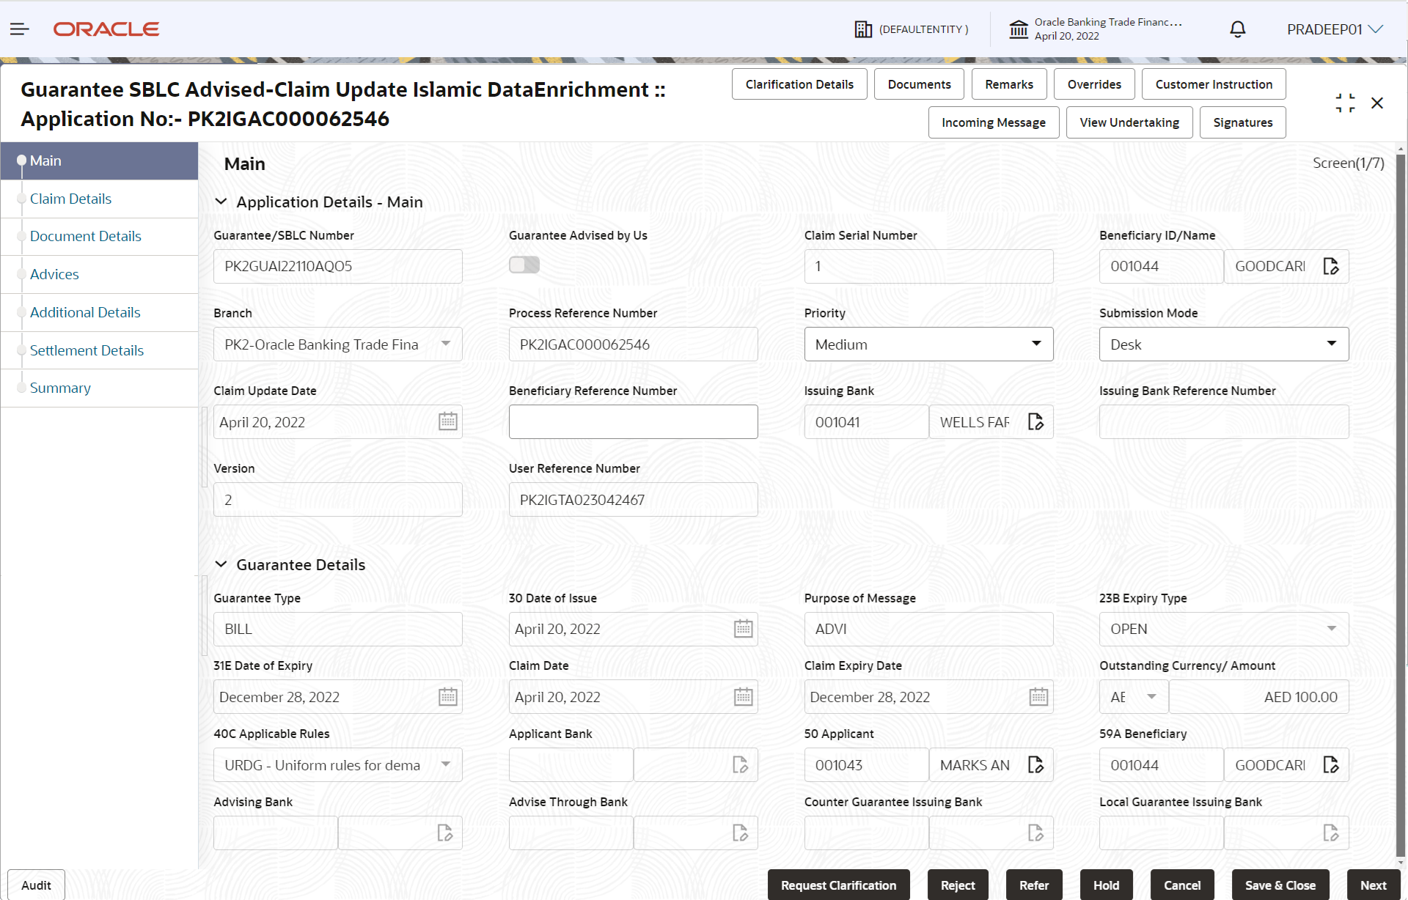Screen dimensions: 1408x900
Task: Enable the Guarantee Advised by Us toggle
Action: tap(524, 265)
